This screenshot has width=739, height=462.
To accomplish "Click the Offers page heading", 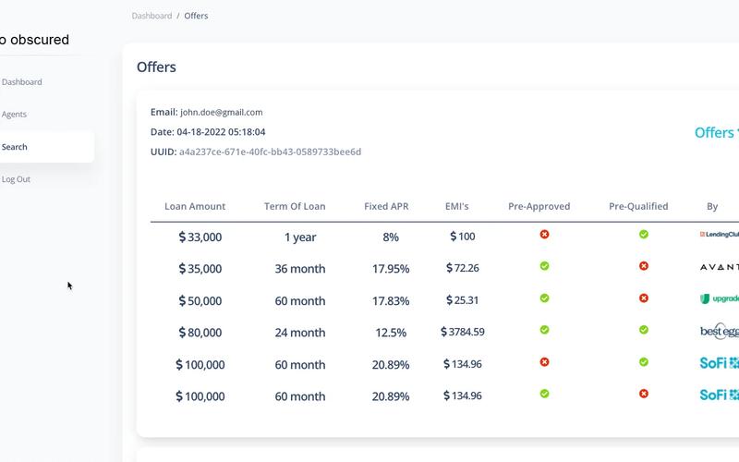I will point(156,67).
